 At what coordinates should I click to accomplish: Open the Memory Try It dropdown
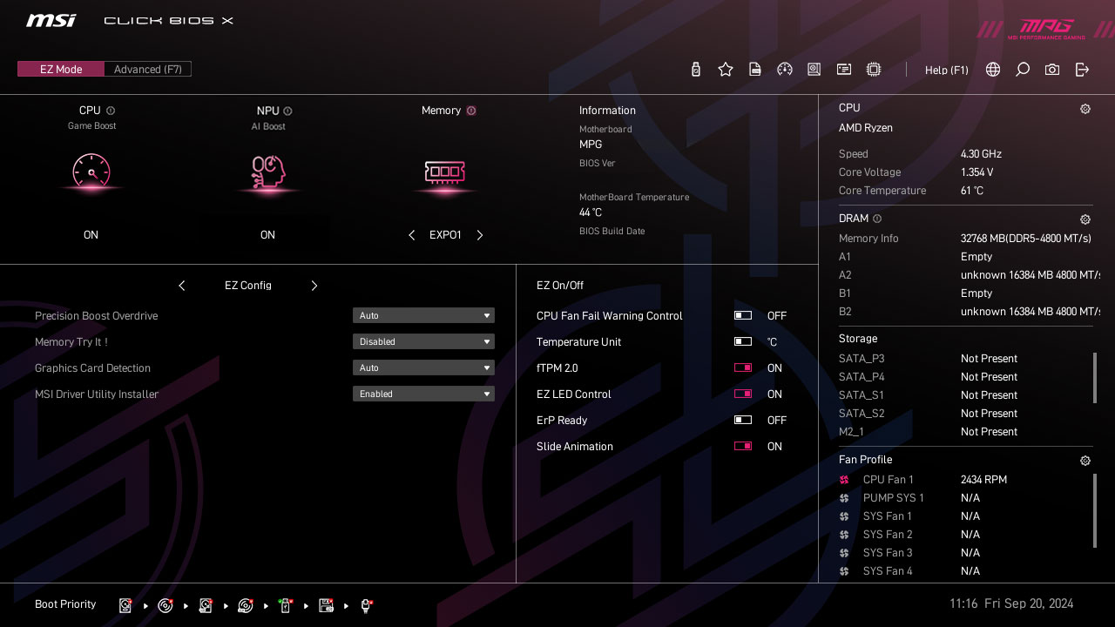[423, 341]
